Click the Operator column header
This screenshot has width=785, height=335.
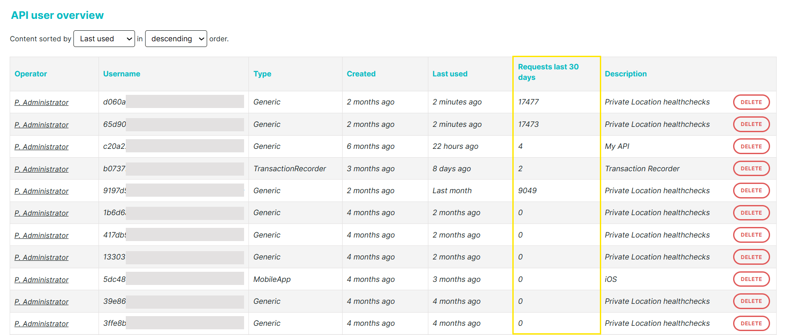tap(31, 74)
